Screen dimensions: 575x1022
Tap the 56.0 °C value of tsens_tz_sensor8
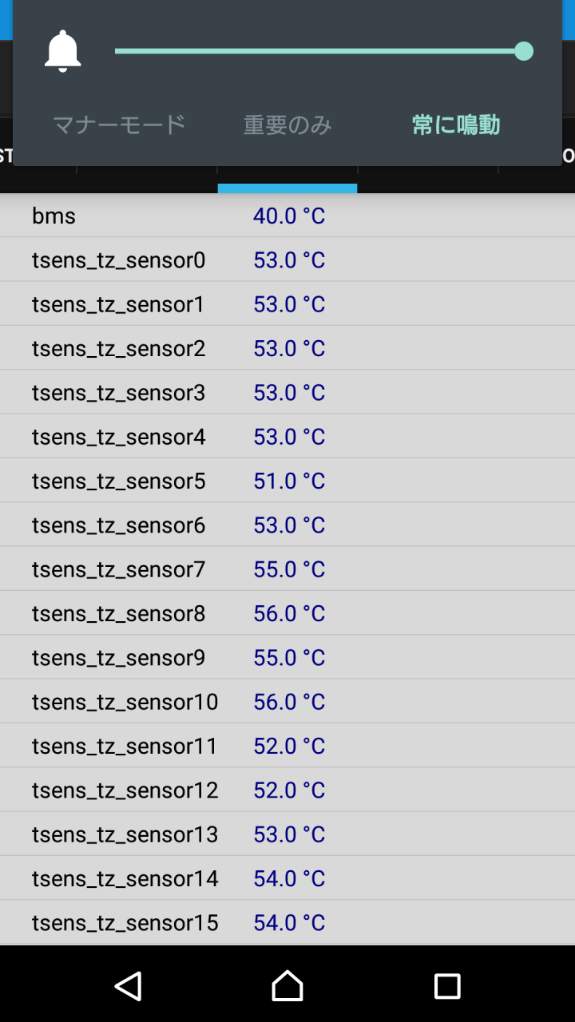pyautogui.click(x=289, y=613)
